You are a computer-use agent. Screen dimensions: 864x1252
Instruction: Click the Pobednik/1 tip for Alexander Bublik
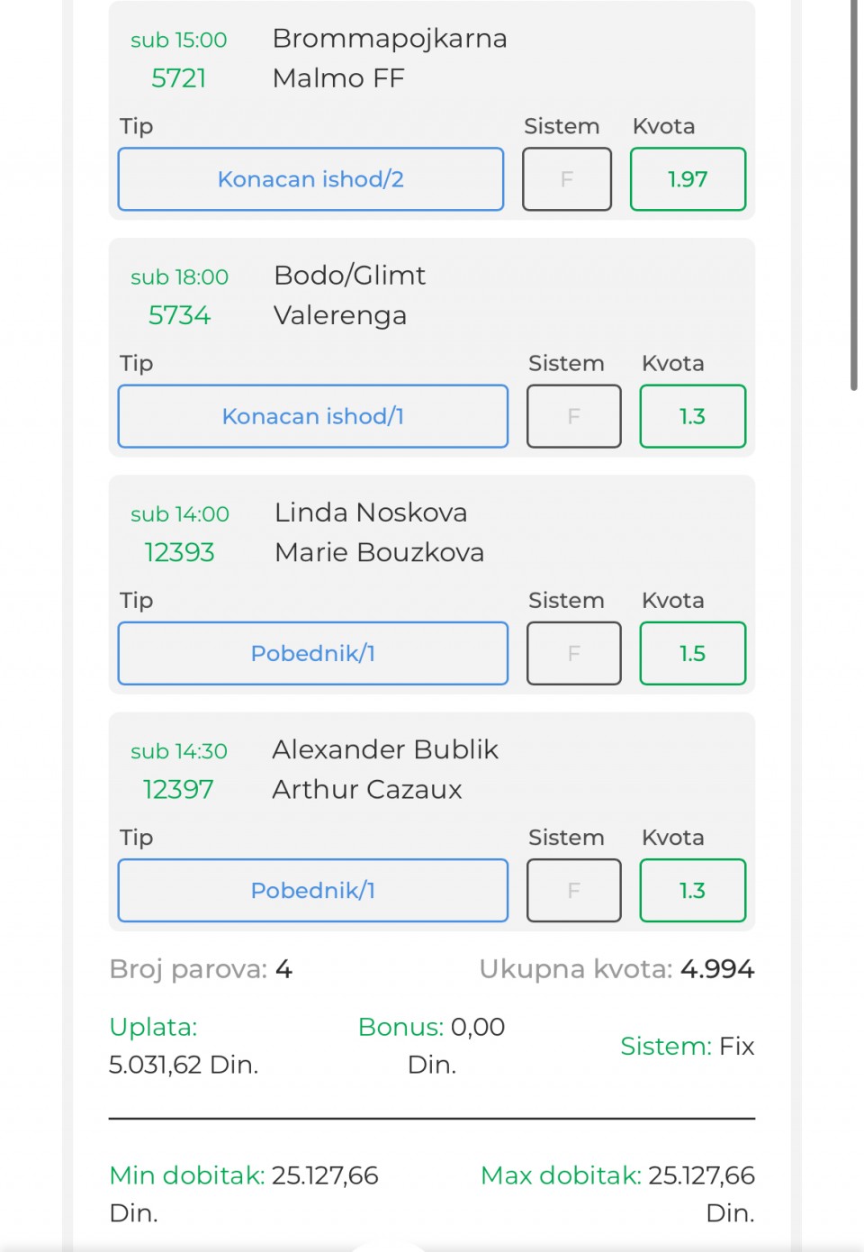coord(313,890)
